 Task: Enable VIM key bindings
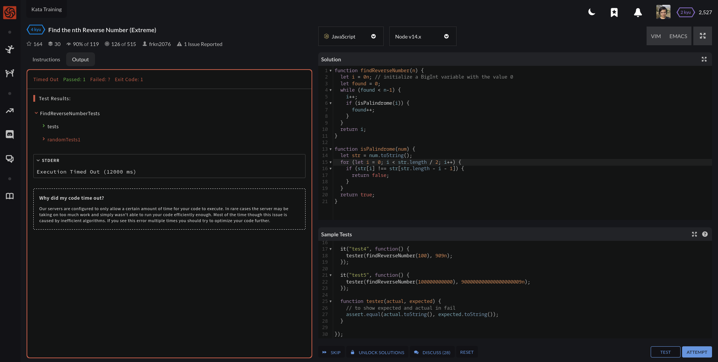(x=656, y=36)
